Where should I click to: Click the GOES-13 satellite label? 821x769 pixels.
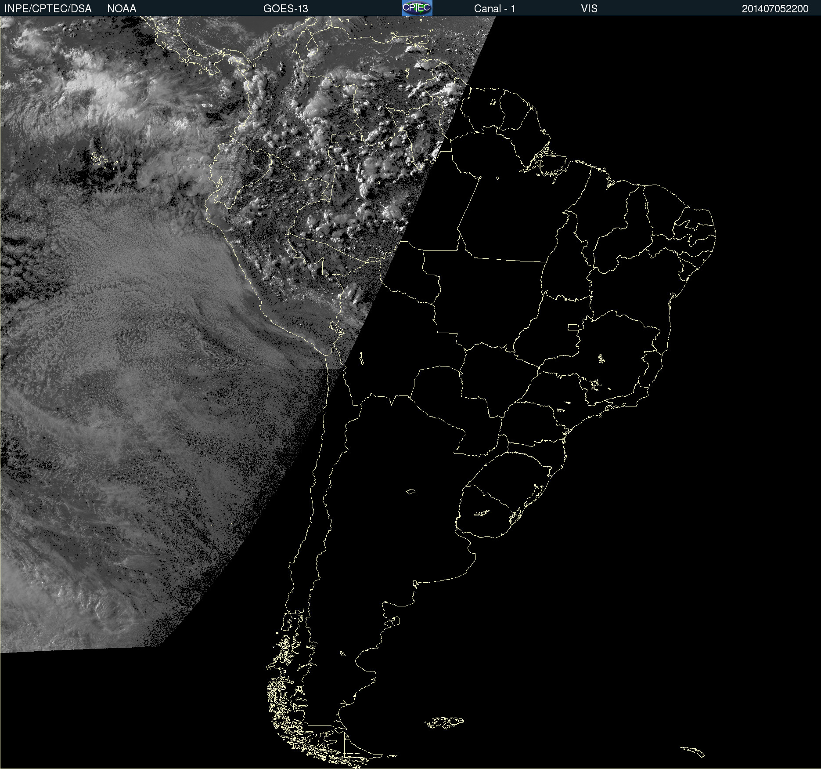click(286, 9)
